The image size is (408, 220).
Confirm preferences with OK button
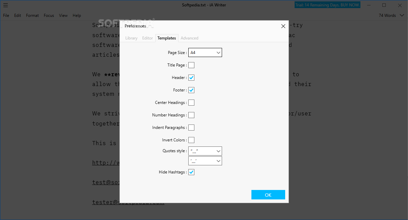coord(268,195)
